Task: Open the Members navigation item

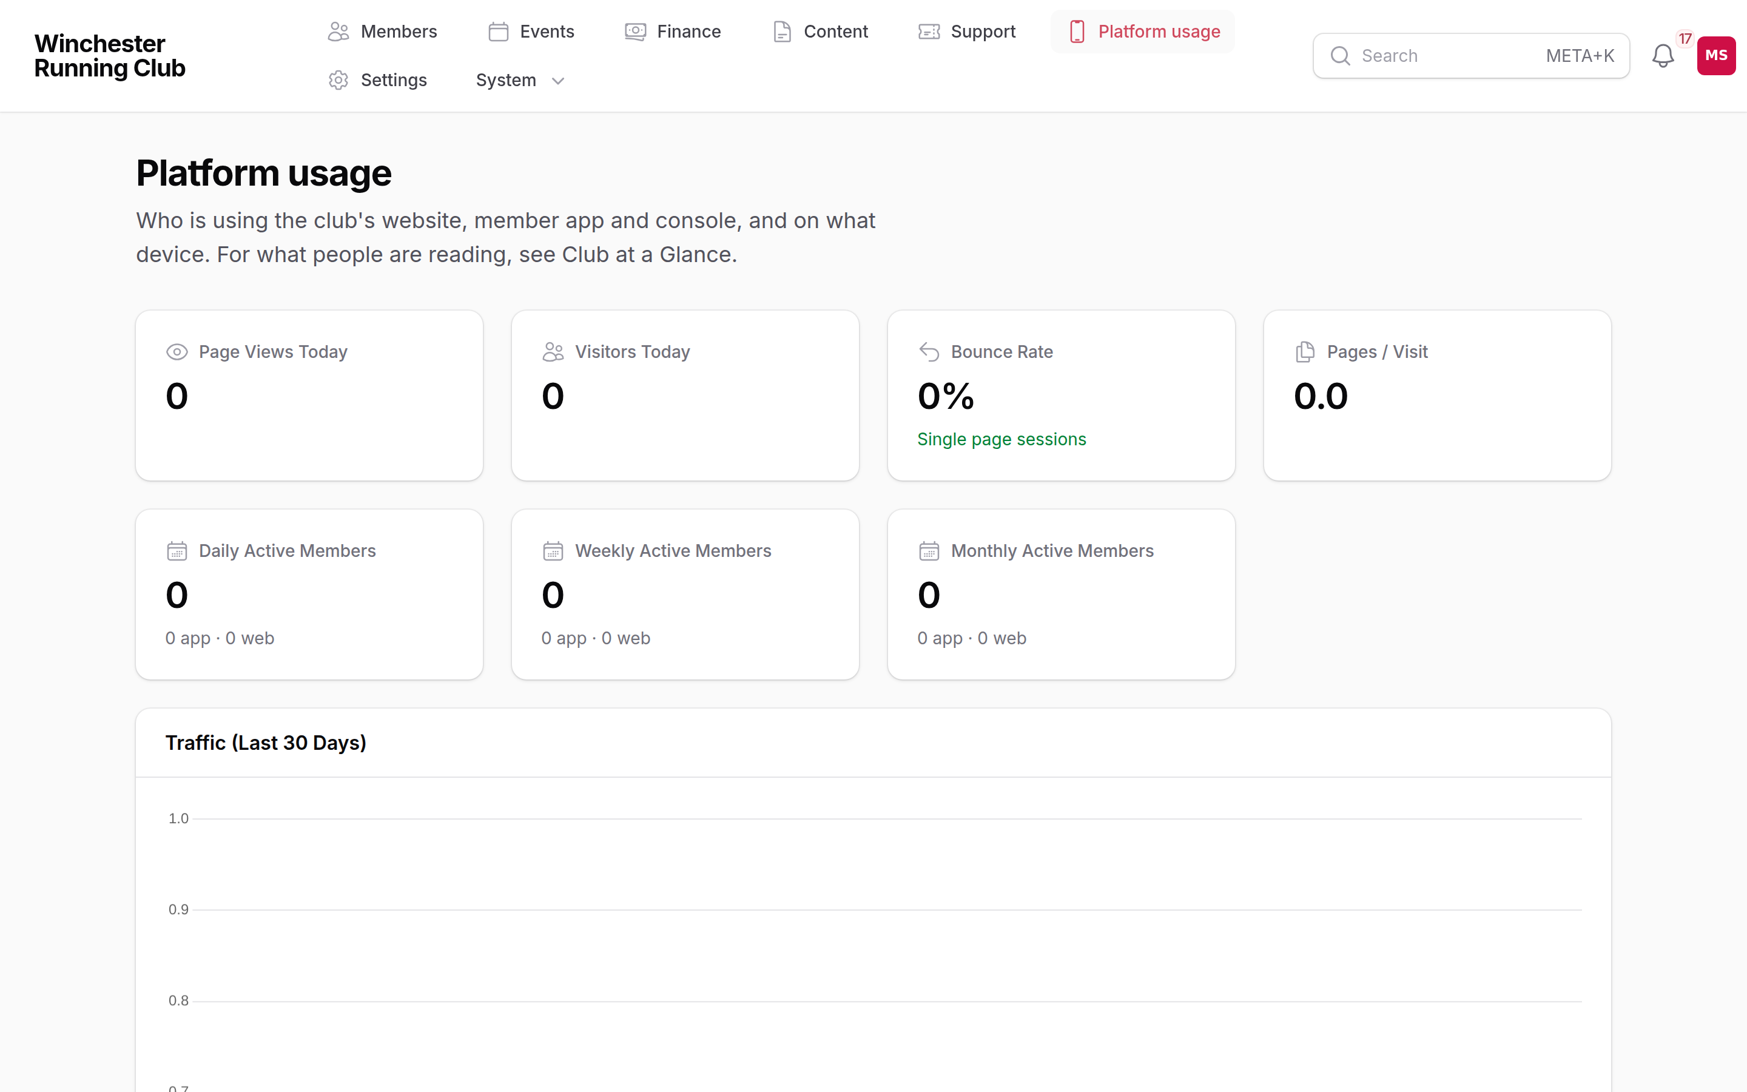Action: (x=382, y=32)
